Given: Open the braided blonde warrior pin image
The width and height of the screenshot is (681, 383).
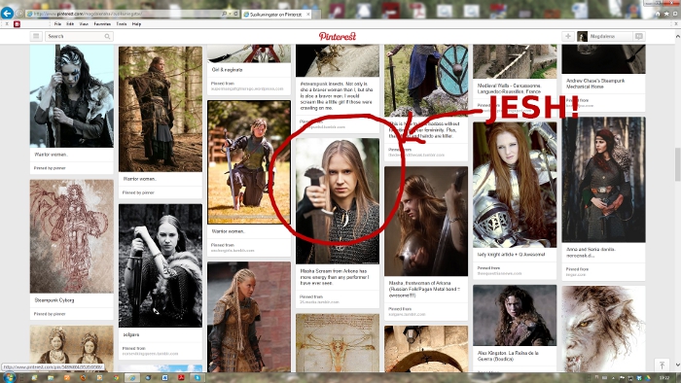Looking at the screenshot, I should [x=249, y=317].
